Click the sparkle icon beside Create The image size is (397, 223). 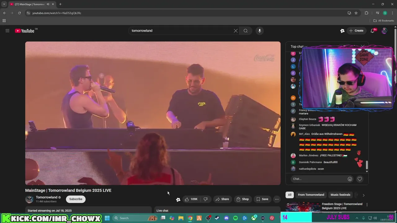[342, 31]
